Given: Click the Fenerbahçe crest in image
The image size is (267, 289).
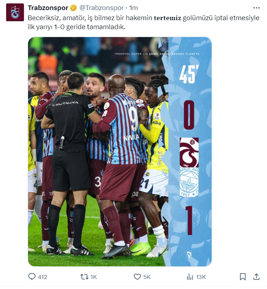Looking at the screenshot, I should click(189, 182).
